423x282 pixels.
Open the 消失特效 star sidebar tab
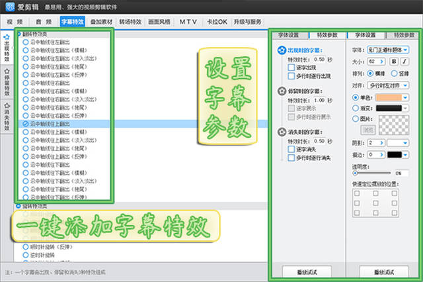[7, 116]
